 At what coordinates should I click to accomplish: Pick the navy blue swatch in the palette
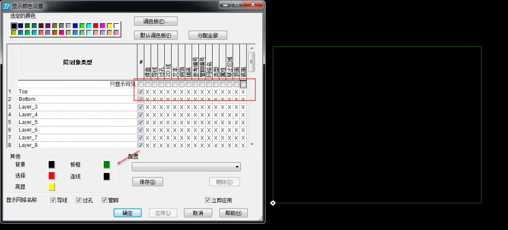pos(21,25)
